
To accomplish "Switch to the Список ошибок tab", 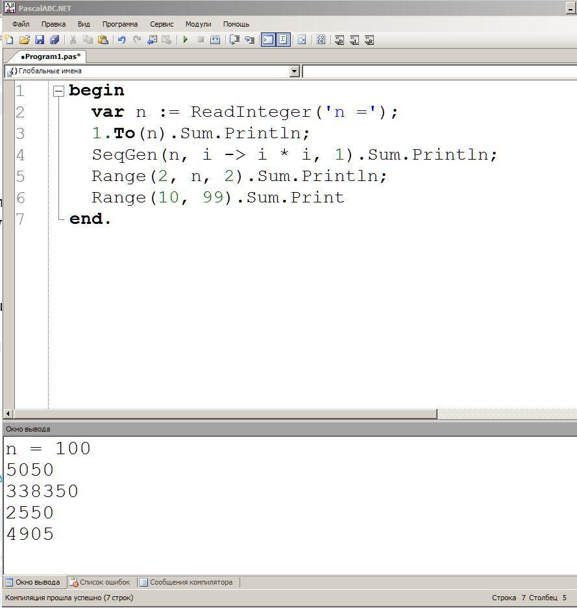I will [x=100, y=582].
